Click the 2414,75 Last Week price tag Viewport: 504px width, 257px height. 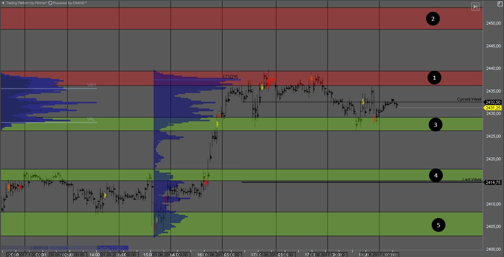(493, 182)
